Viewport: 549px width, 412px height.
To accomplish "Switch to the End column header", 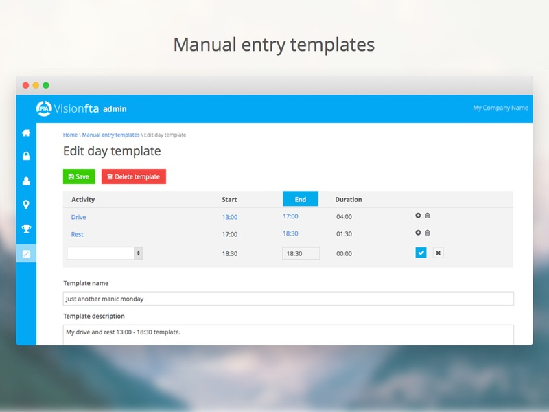I will click(302, 198).
